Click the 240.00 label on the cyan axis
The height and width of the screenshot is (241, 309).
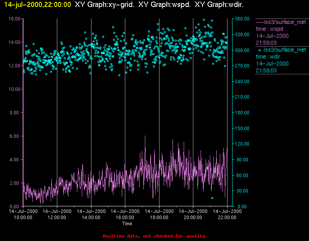[x=242, y=82]
